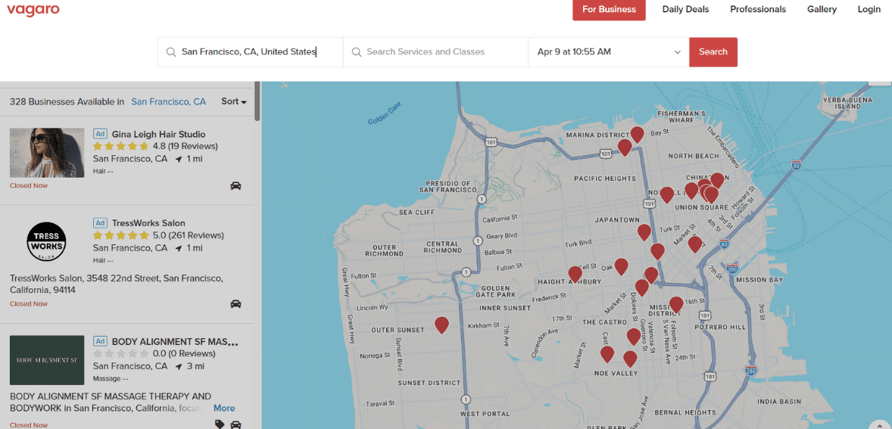Open the San Francisco, CA location link
The height and width of the screenshot is (429, 892).
click(168, 101)
